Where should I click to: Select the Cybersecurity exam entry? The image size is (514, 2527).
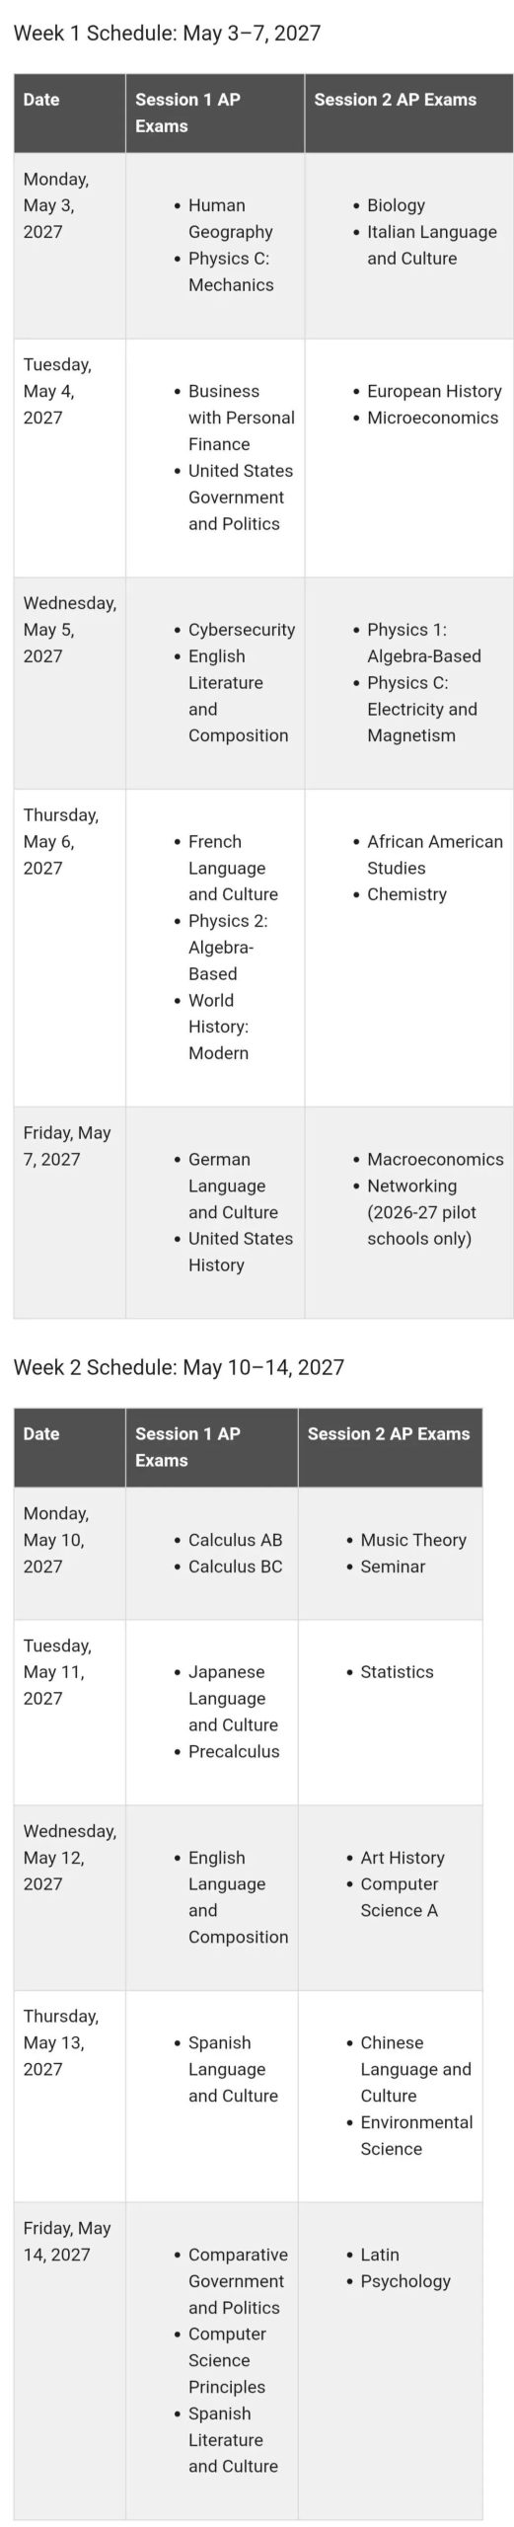click(242, 629)
